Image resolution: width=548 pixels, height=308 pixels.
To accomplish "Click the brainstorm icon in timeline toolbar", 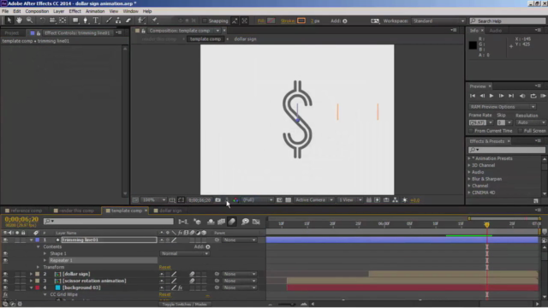I will point(245,222).
